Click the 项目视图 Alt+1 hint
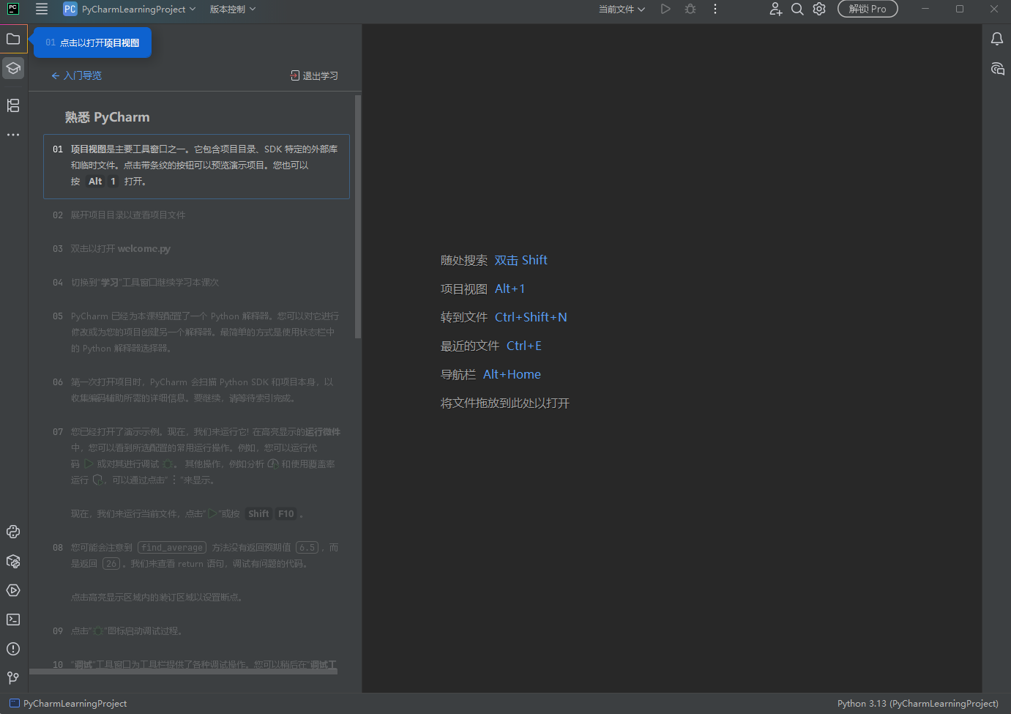The image size is (1011, 714). pos(482,289)
